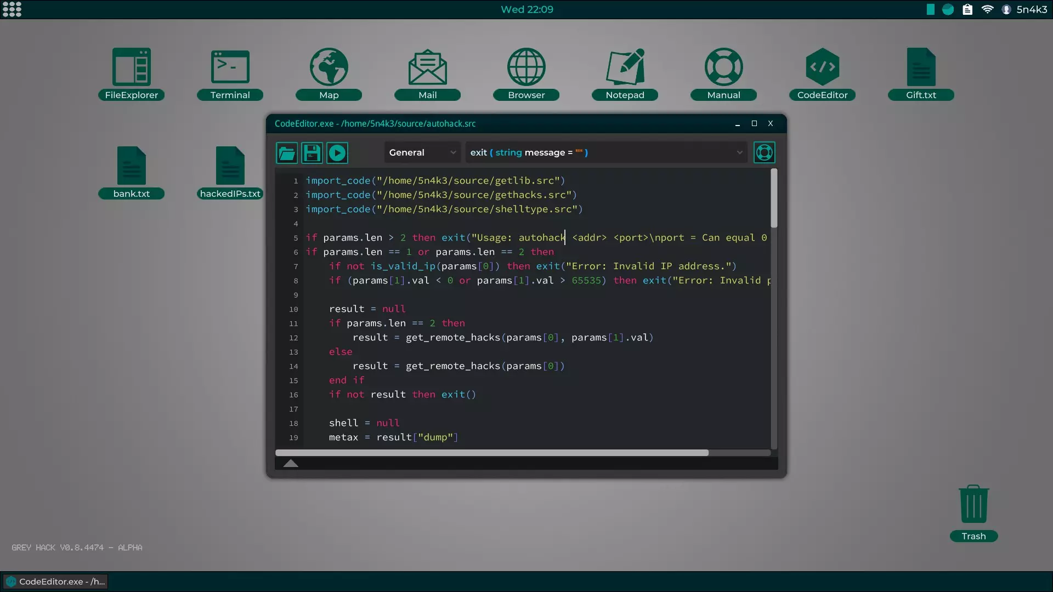
Task: Save the script with floppy icon
Action: [x=312, y=153]
